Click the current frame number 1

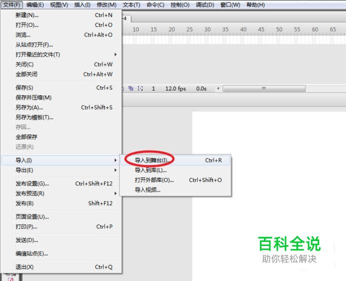tap(153, 88)
